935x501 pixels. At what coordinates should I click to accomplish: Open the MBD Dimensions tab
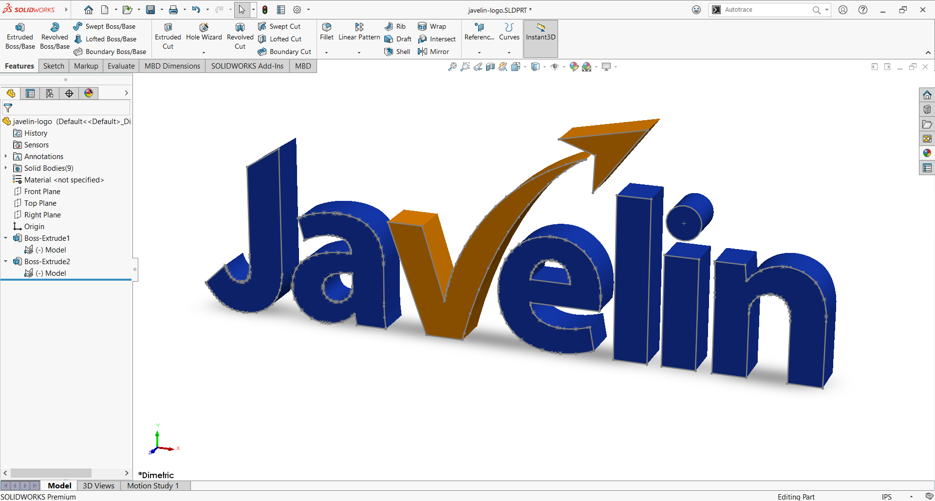coord(172,66)
